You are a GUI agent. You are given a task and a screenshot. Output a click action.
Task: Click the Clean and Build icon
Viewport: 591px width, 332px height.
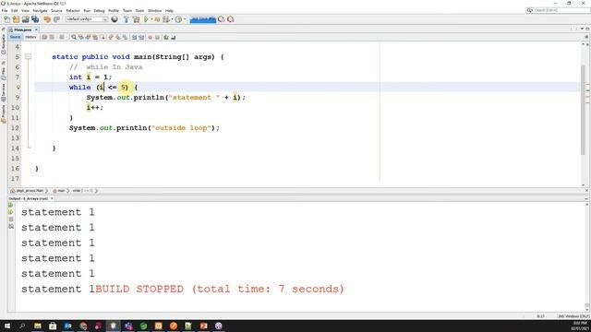136,19
